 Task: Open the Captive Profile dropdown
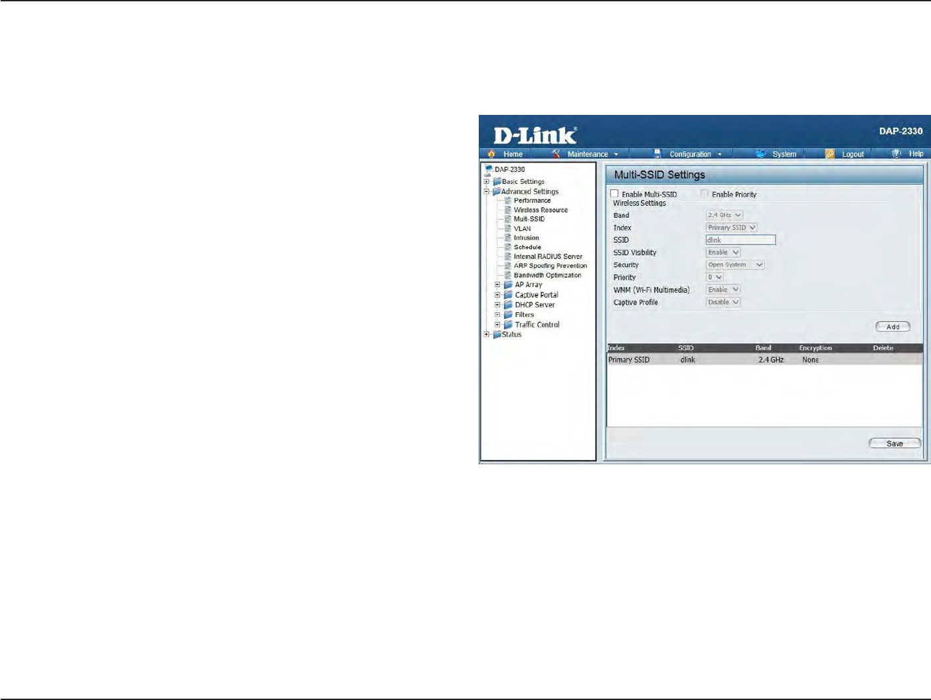tap(723, 302)
